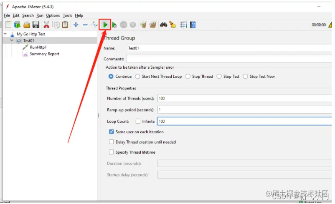Collapse the My Go Http Test node
This screenshot has height=204, width=335.
click(5, 34)
